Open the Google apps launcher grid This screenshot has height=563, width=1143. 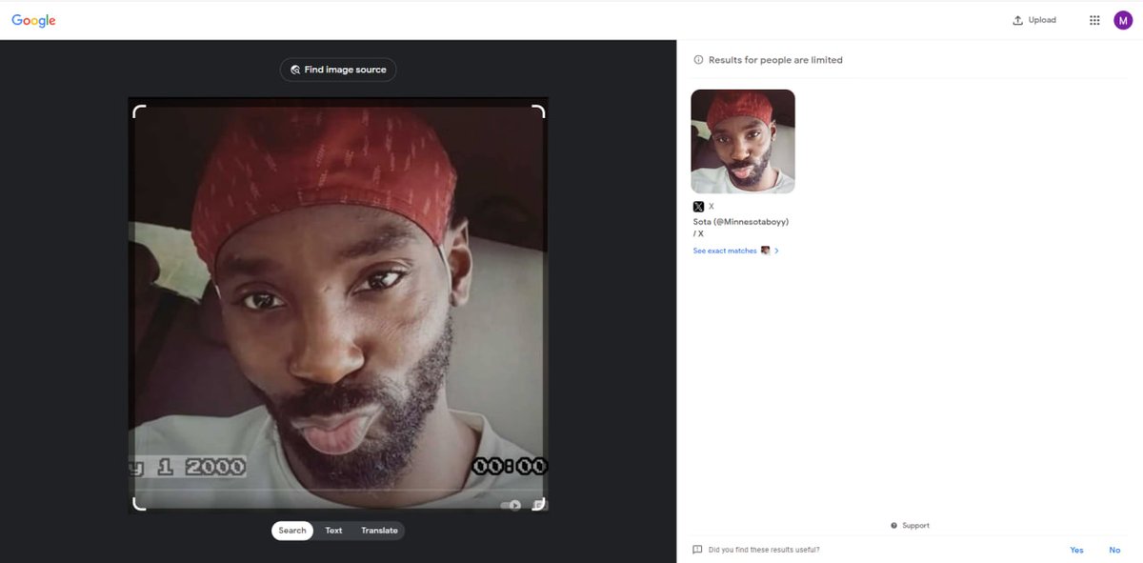[x=1094, y=19]
